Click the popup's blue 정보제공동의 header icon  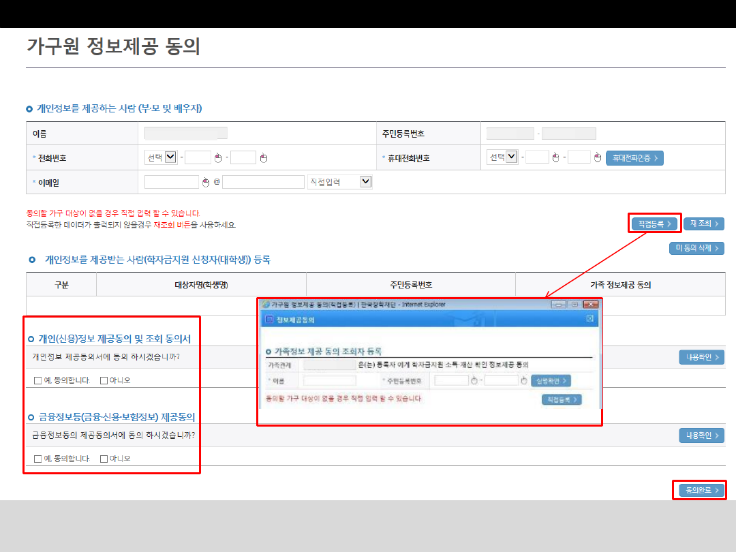269,319
